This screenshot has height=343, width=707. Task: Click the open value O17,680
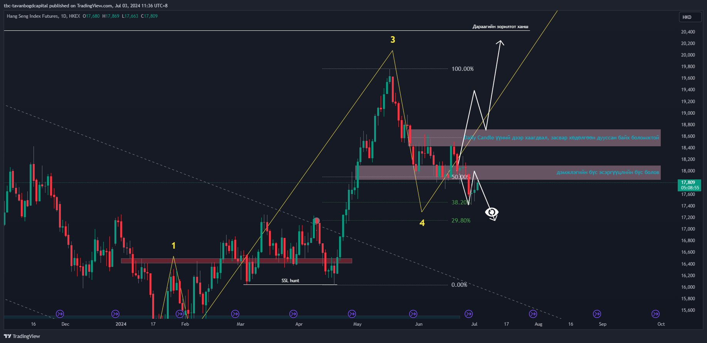pos(91,16)
